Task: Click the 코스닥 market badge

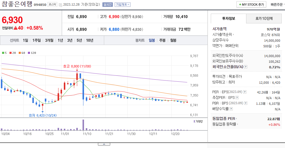Action: 52,4
